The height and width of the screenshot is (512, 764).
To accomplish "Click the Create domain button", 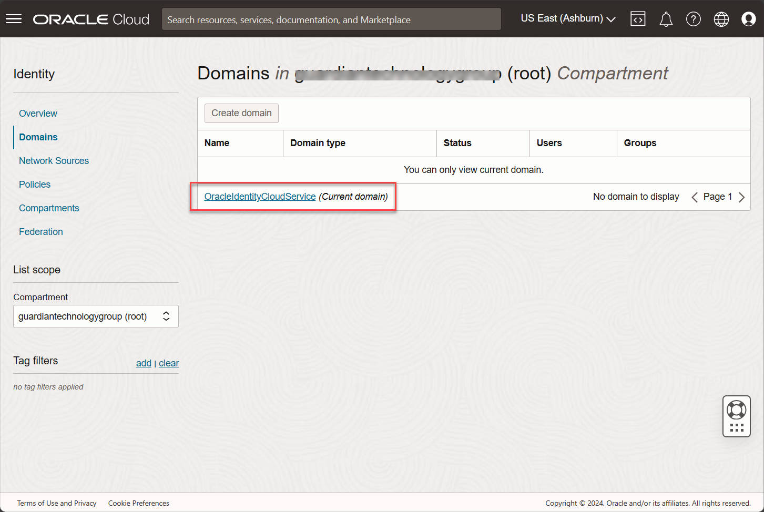I will click(x=241, y=113).
